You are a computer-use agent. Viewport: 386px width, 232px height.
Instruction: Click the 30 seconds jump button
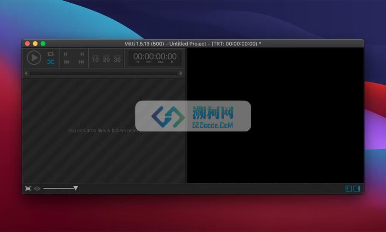pos(117,59)
